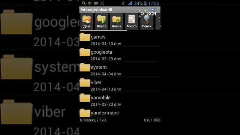Tap the muted sound status icon
Viewport: 240px width, 135px height.
pyautogui.click(x=123, y=3)
